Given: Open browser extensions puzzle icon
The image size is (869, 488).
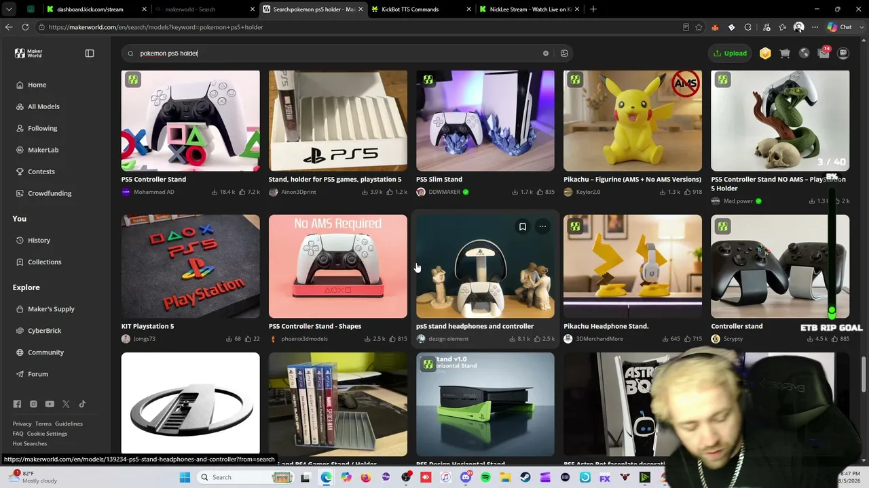Looking at the screenshot, I should coord(747,27).
